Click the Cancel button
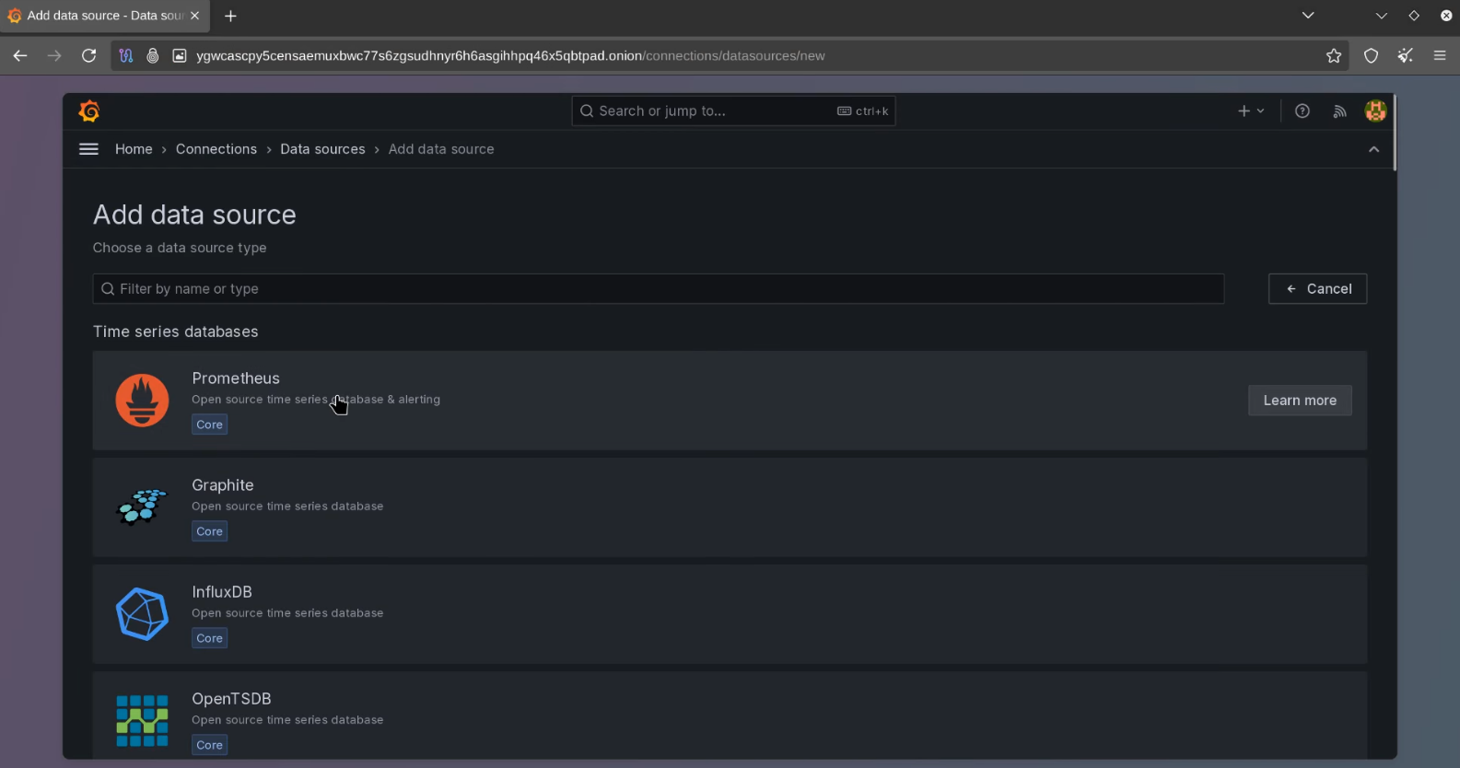Image resolution: width=1460 pixels, height=768 pixels. tap(1317, 289)
